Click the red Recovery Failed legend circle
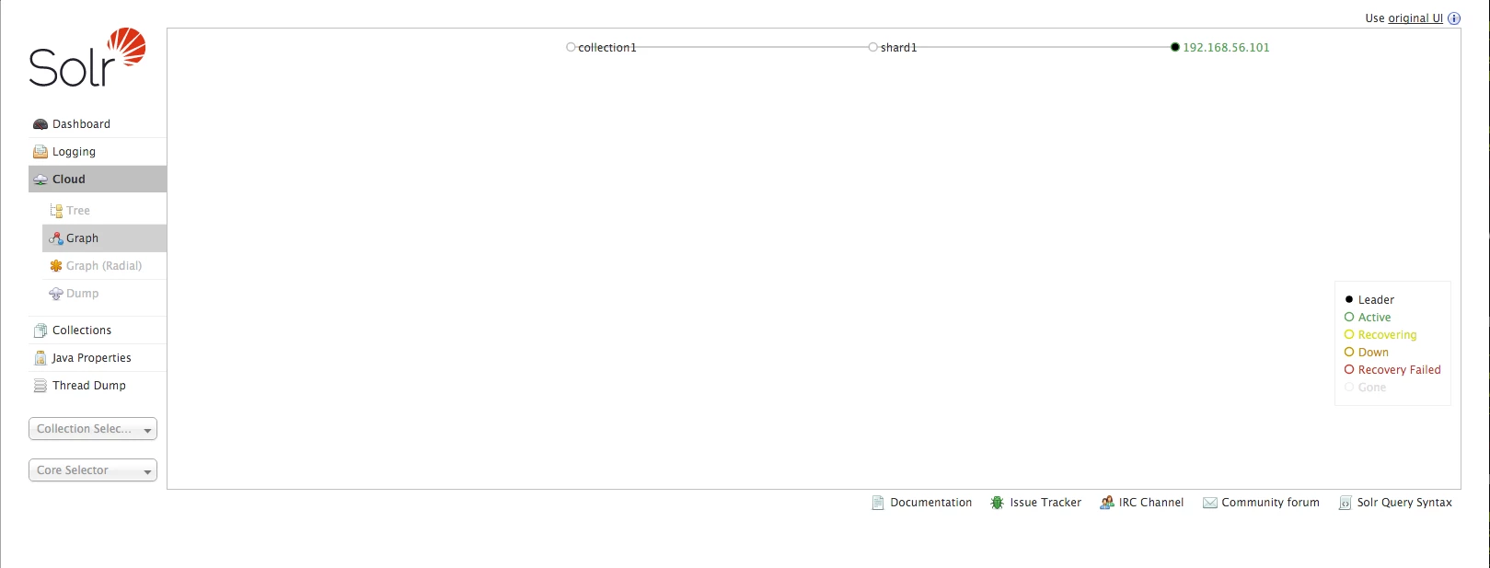 pos(1349,369)
